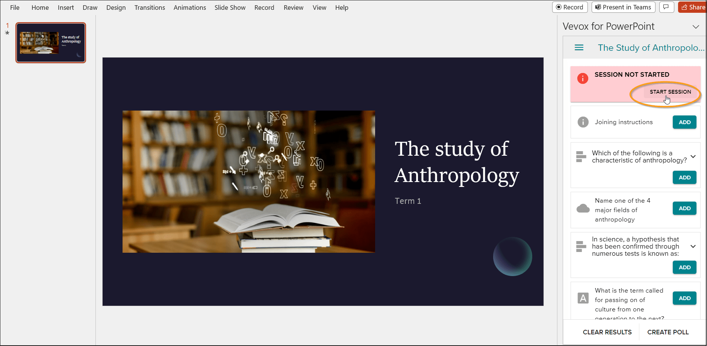
Task: Start the Vevox session
Action: 670,92
